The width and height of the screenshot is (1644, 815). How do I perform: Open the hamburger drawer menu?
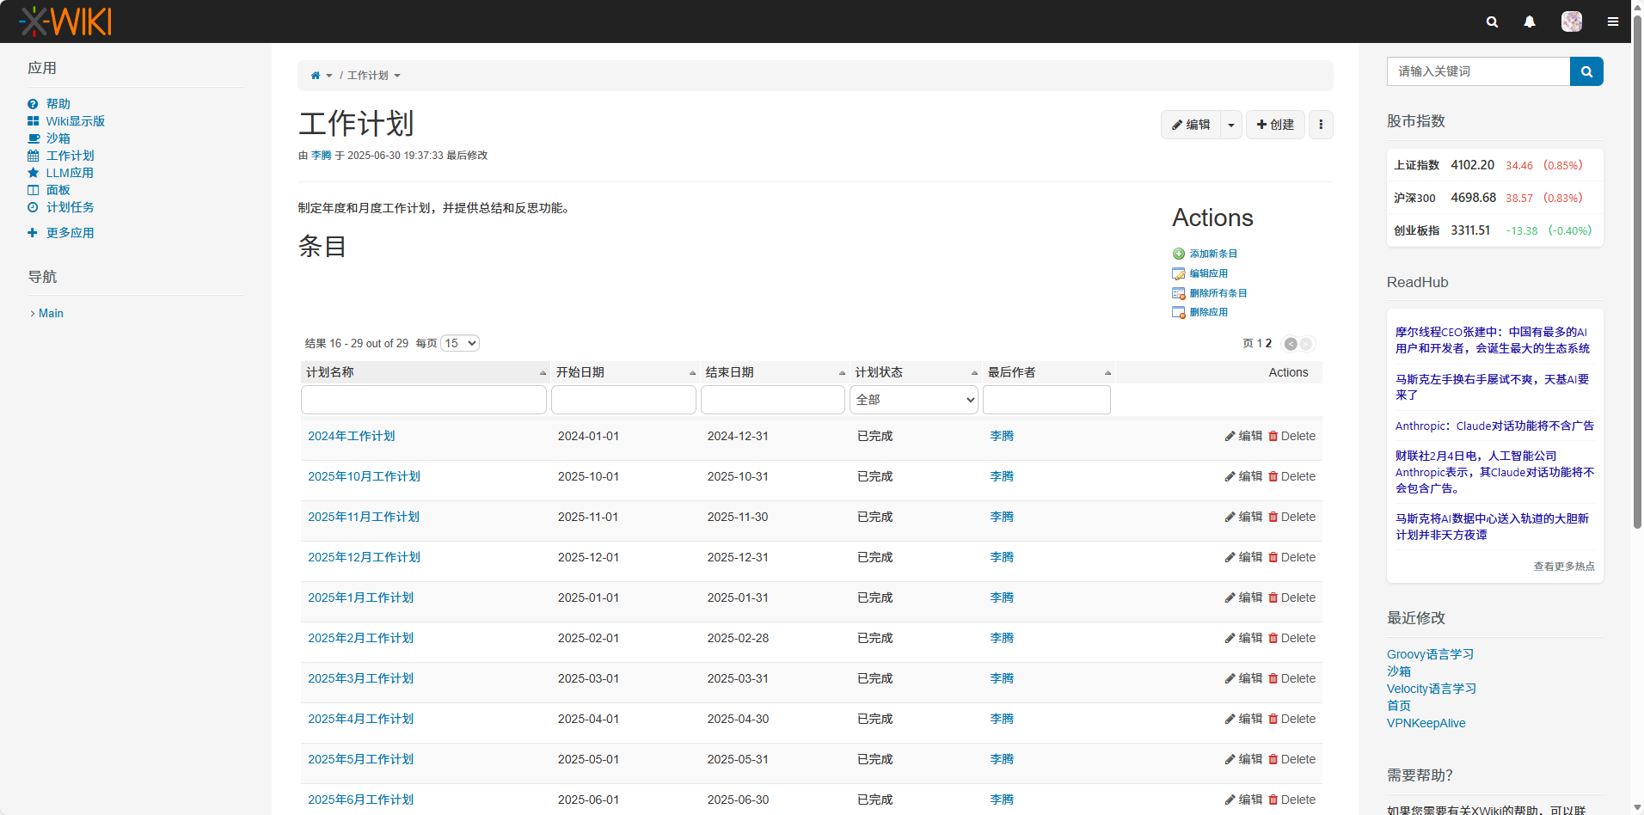(x=1613, y=21)
